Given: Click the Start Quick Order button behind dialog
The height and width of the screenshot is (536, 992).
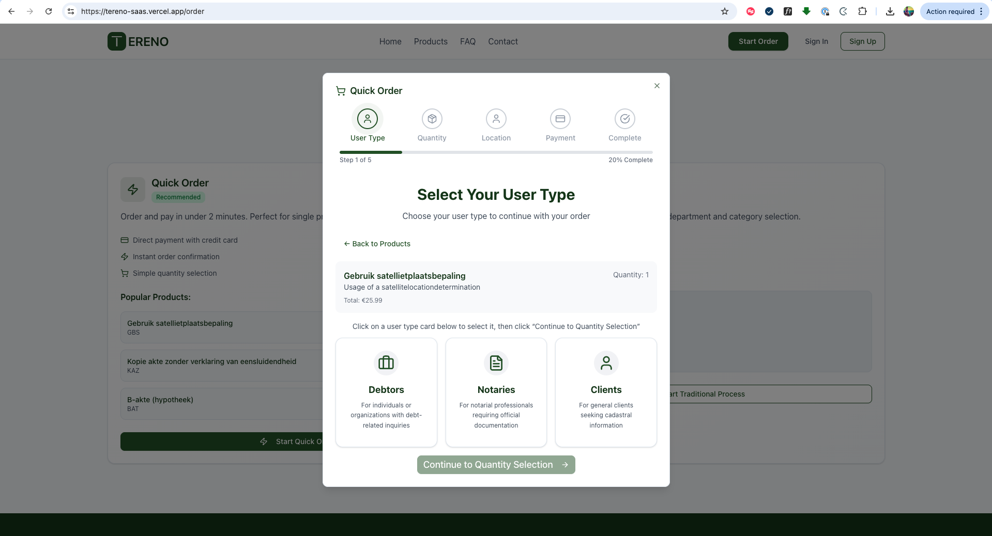Looking at the screenshot, I should [222, 442].
